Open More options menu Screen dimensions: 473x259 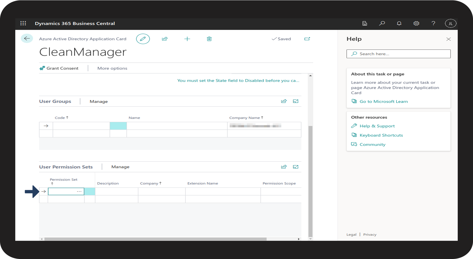(112, 68)
